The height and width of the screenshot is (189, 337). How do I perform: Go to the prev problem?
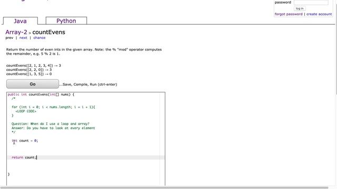(x=9, y=38)
